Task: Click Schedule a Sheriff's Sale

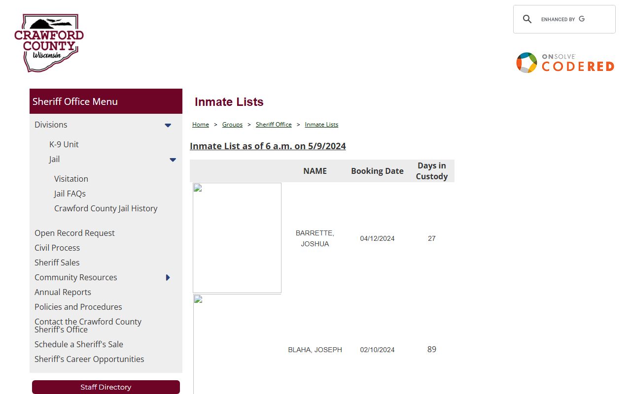Action: pos(79,344)
